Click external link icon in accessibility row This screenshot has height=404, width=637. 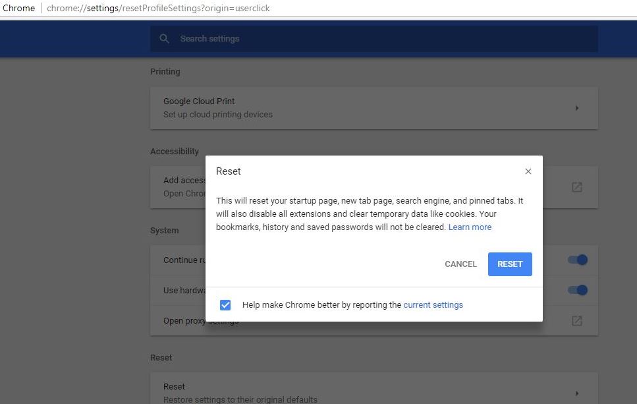click(577, 187)
